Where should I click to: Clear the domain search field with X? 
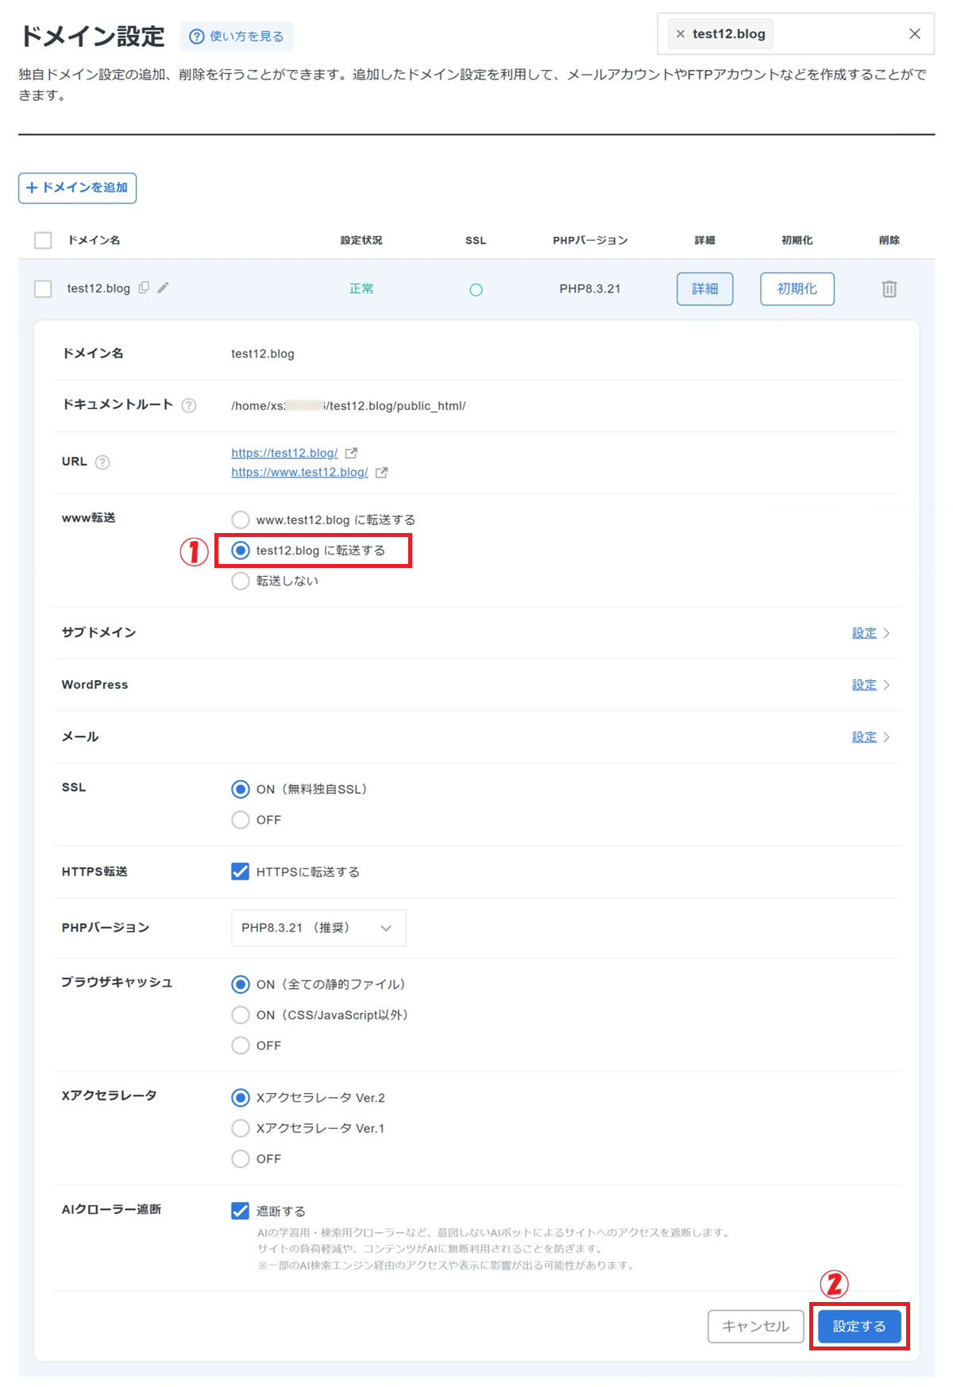pos(914,34)
